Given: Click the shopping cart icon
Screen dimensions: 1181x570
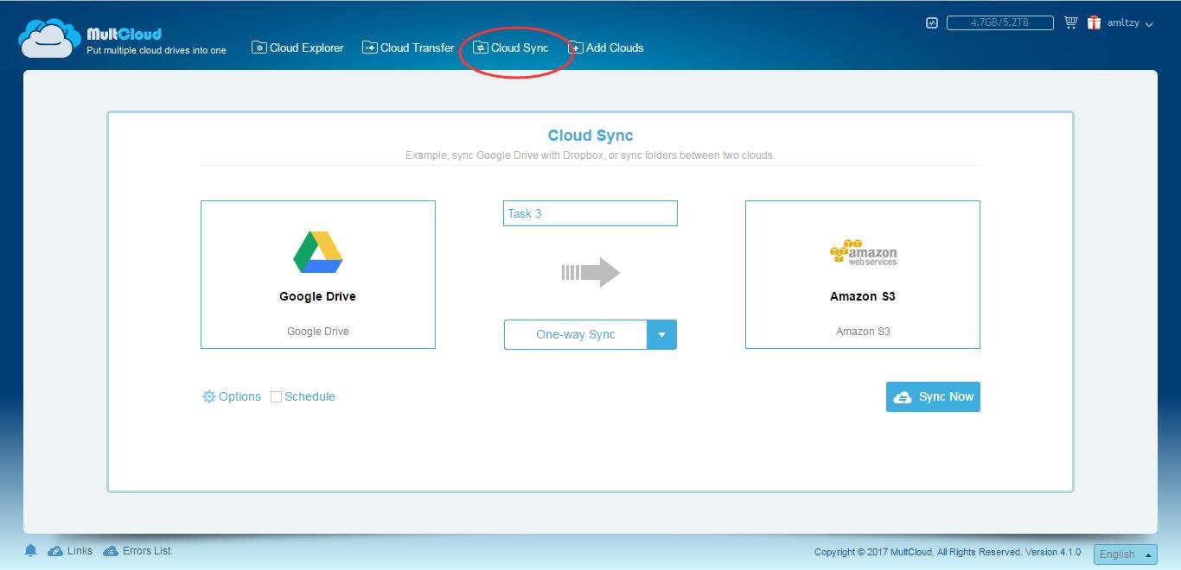Looking at the screenshot, I should (x=1070, y=22).
